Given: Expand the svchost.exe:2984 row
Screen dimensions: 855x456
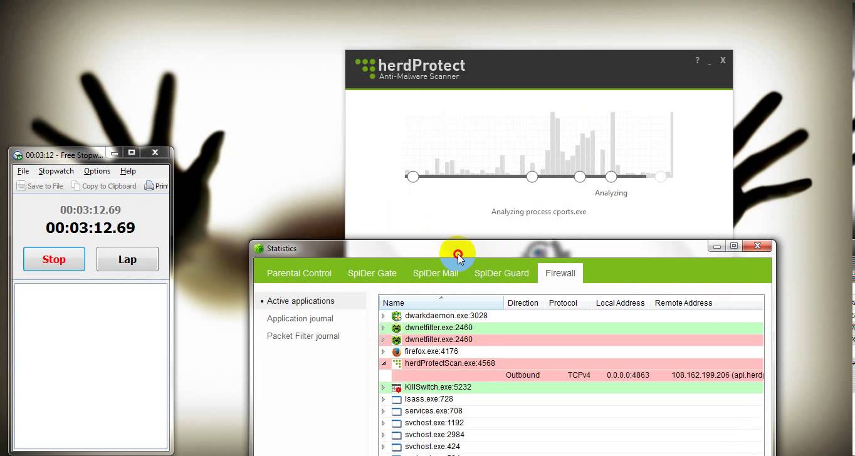Looking at the screenshot, I should [x=383, y=435].
